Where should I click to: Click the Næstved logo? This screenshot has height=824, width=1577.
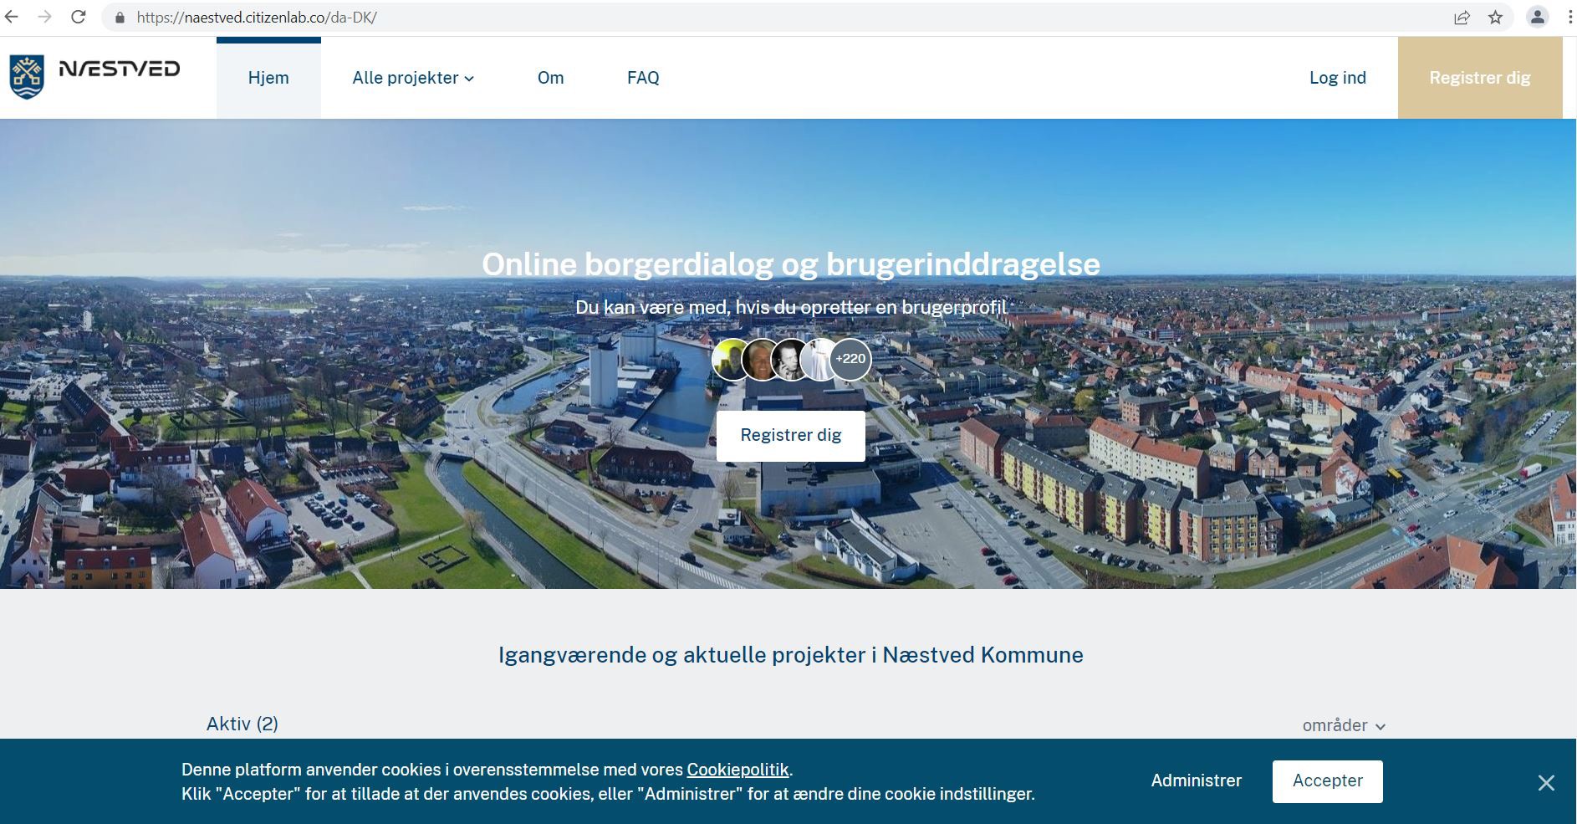click(x=94, y=77)
